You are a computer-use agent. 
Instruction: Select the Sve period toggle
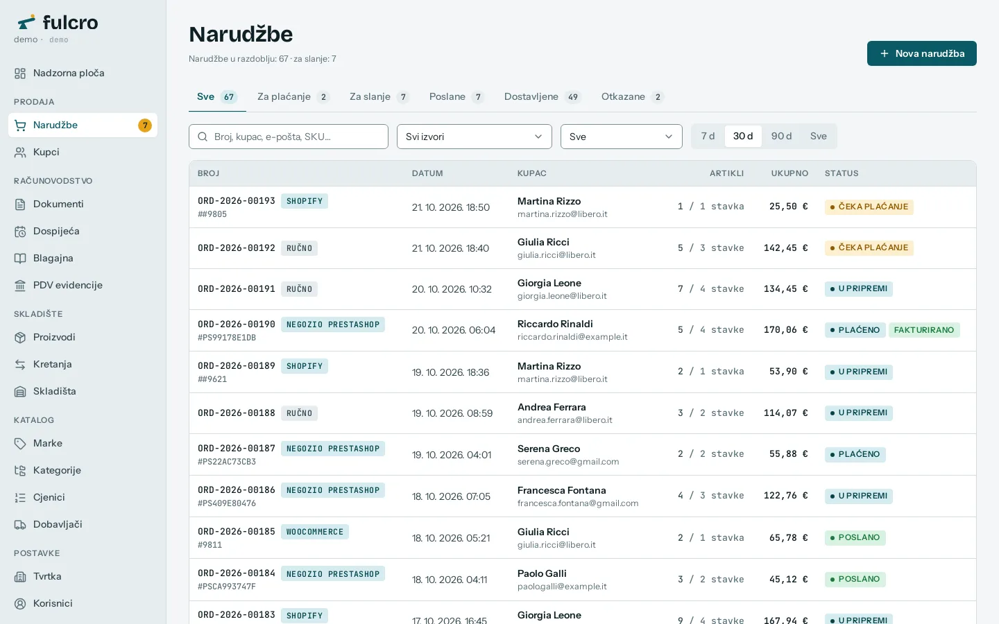point(819,137)
